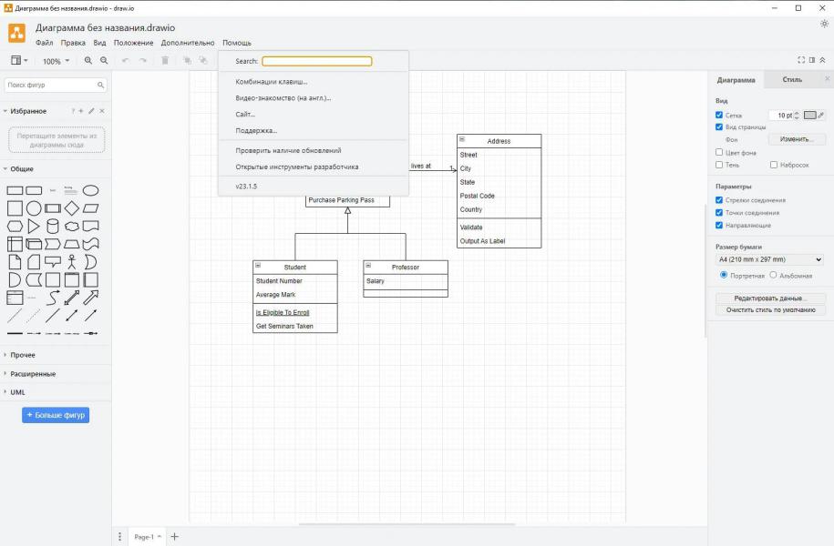Toggle the Сетка checkbox

click(x=719, y=115)
